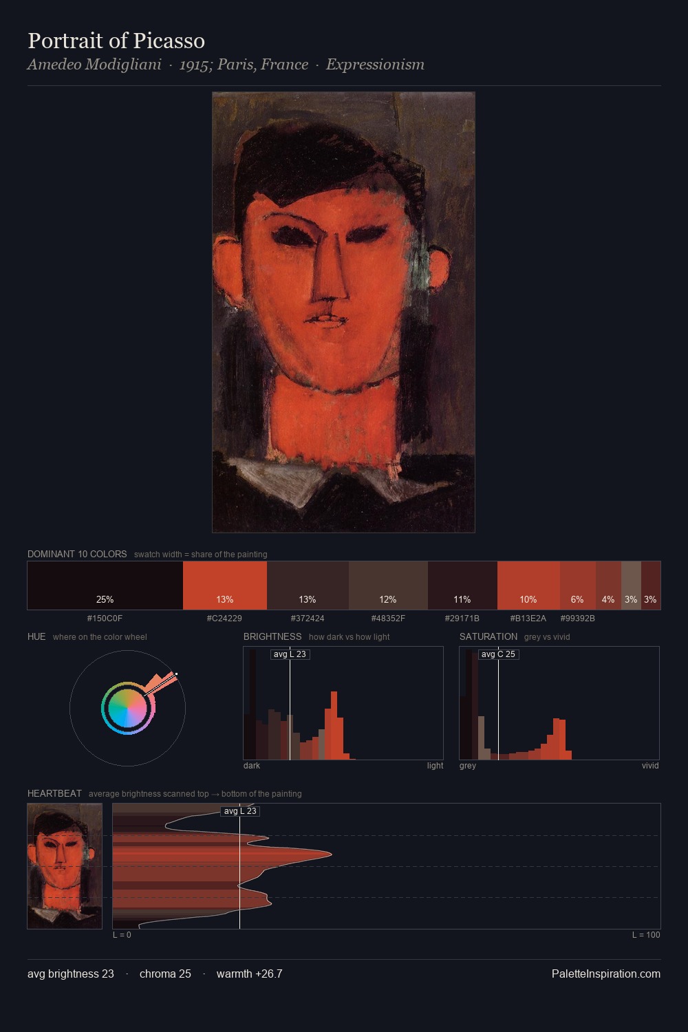The height and width of the screenshot is (1032, 688).
Task: Select the first 13% swatch #C24229
Action: (x=225, y=585)
